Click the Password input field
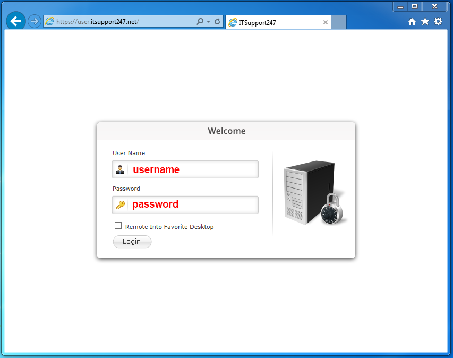This screenshot has width=453, height=358. [x=185, y=205]
